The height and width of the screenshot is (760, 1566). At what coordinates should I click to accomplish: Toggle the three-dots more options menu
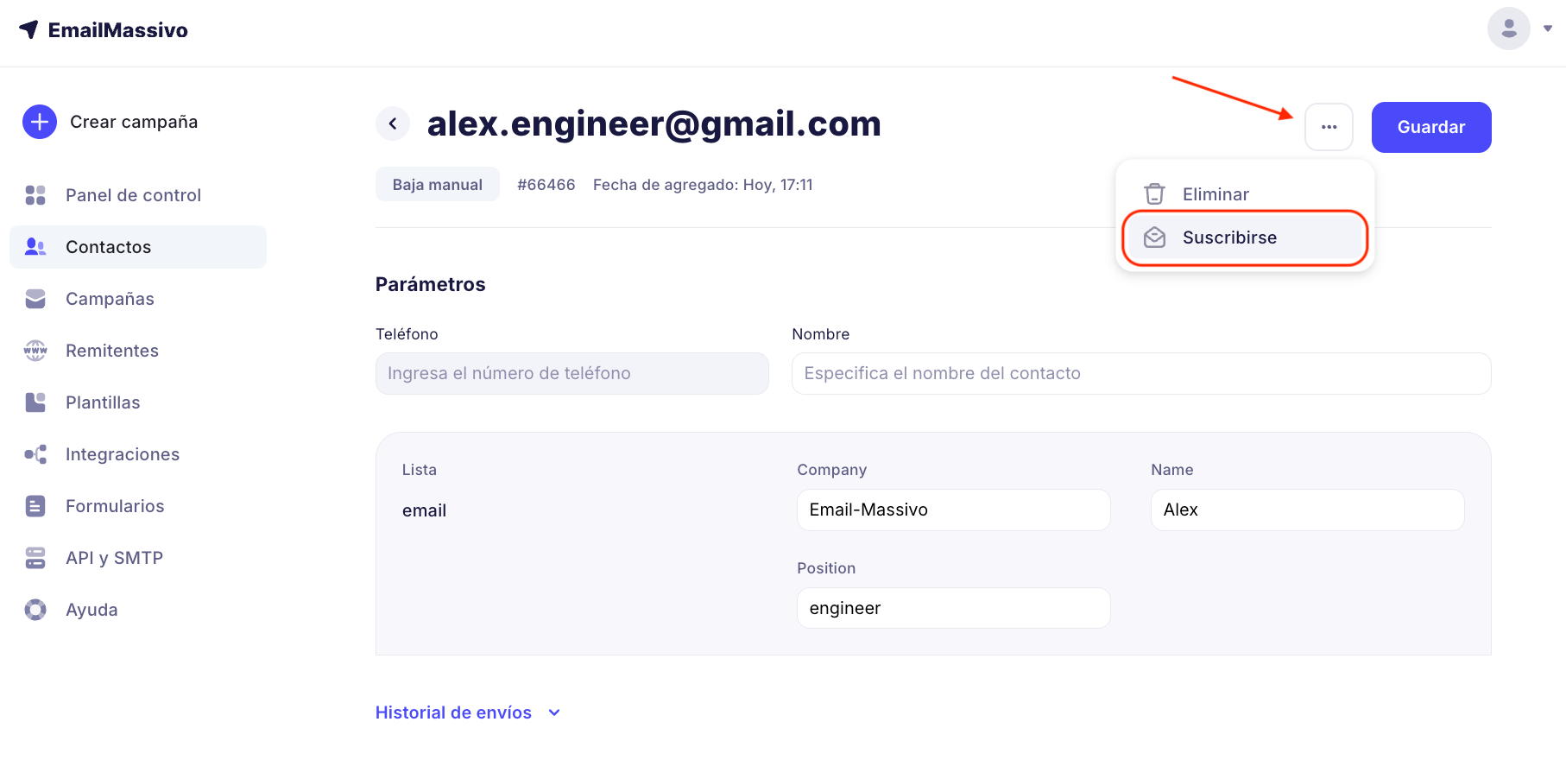(1329, 127)
